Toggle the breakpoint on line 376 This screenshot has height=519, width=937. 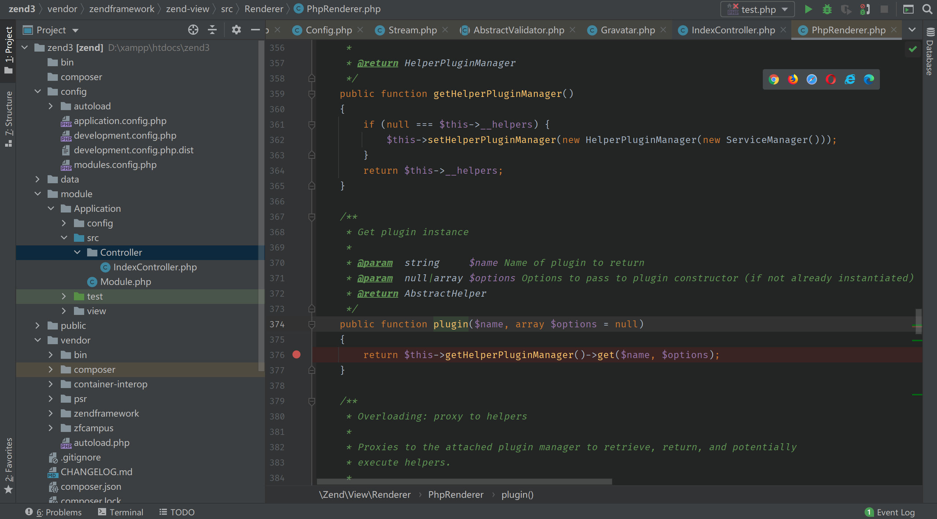tap(296, 354)
